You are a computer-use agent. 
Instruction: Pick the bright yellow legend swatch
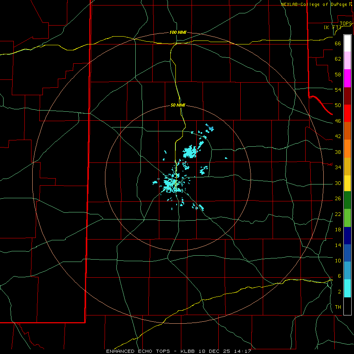click(347, 183)
